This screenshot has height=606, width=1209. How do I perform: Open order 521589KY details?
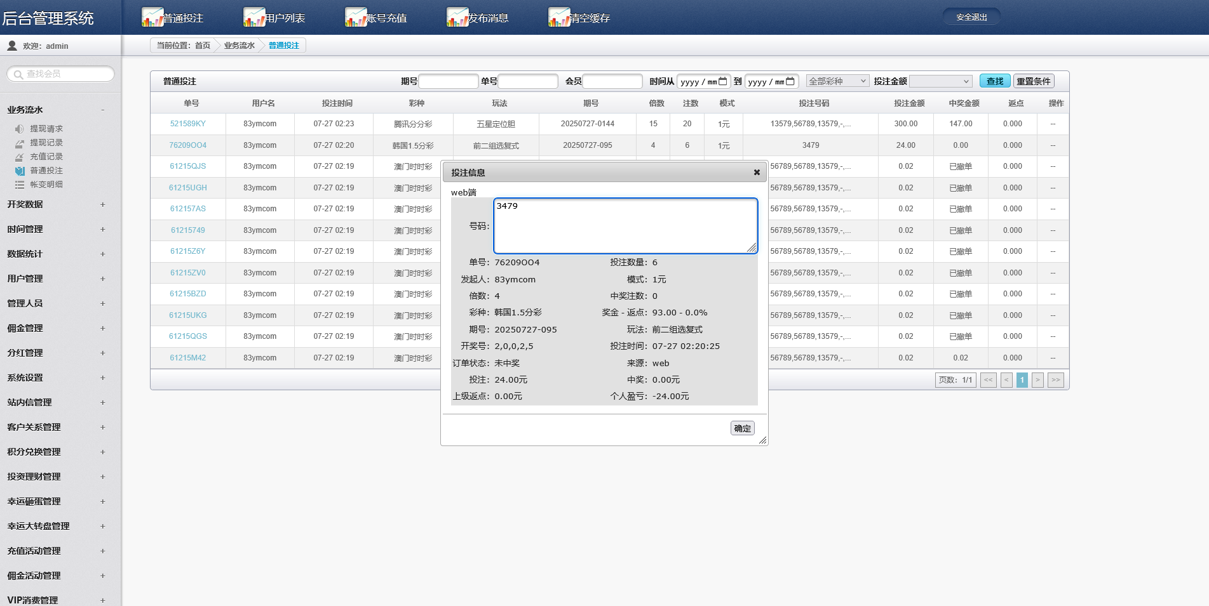click(188, 124)
